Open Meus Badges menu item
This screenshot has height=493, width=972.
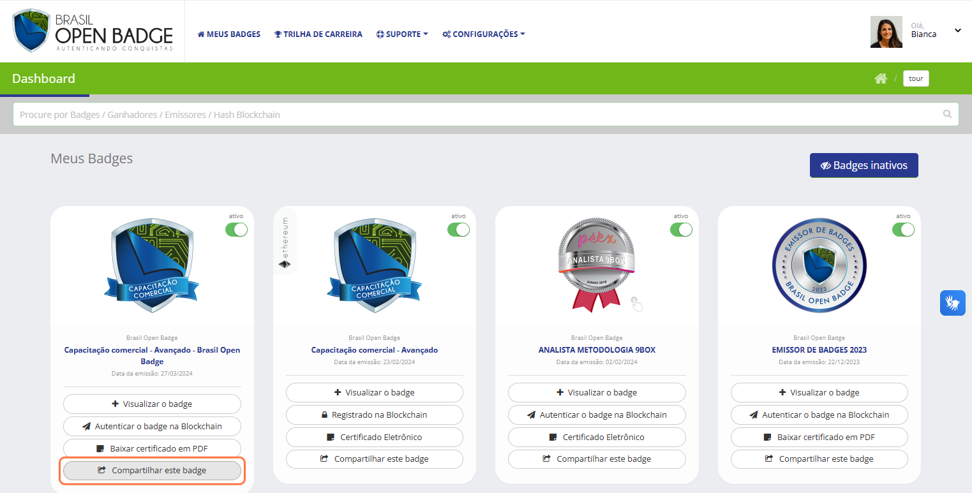(229, 34)
